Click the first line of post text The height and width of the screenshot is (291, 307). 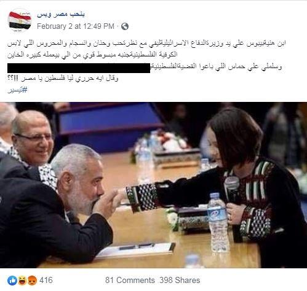click(x=146, y=44)
